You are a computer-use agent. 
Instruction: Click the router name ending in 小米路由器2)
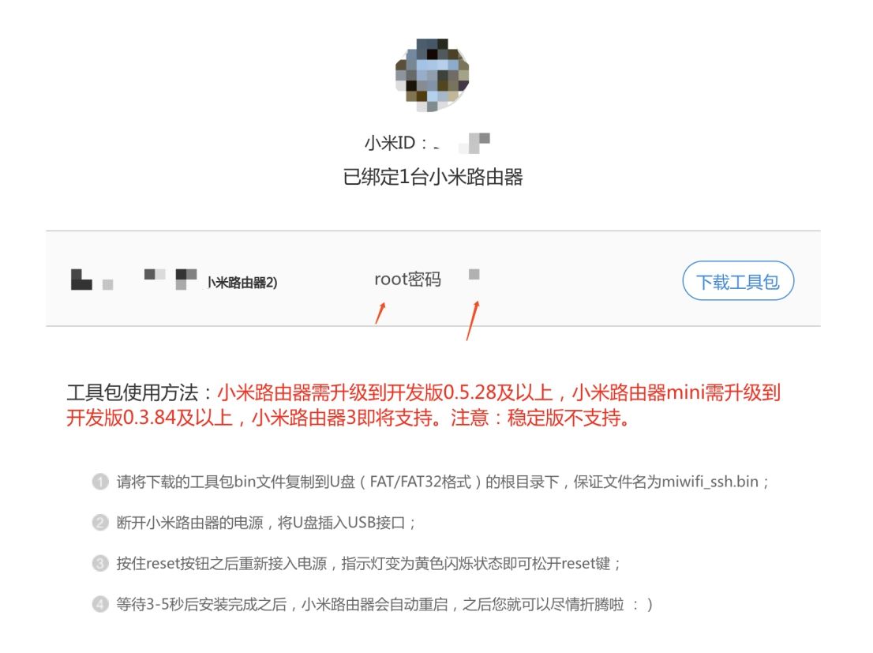pyautogui.click(x=174, y=280)
